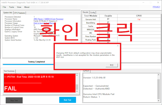Minimize the Intel Processor Diagnostic Tool window
This screenshot has width=162, height=105.
[x=143, y=3]
